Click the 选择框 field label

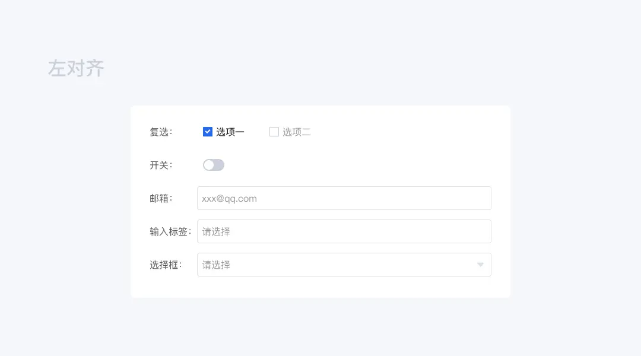pos(165,265)
